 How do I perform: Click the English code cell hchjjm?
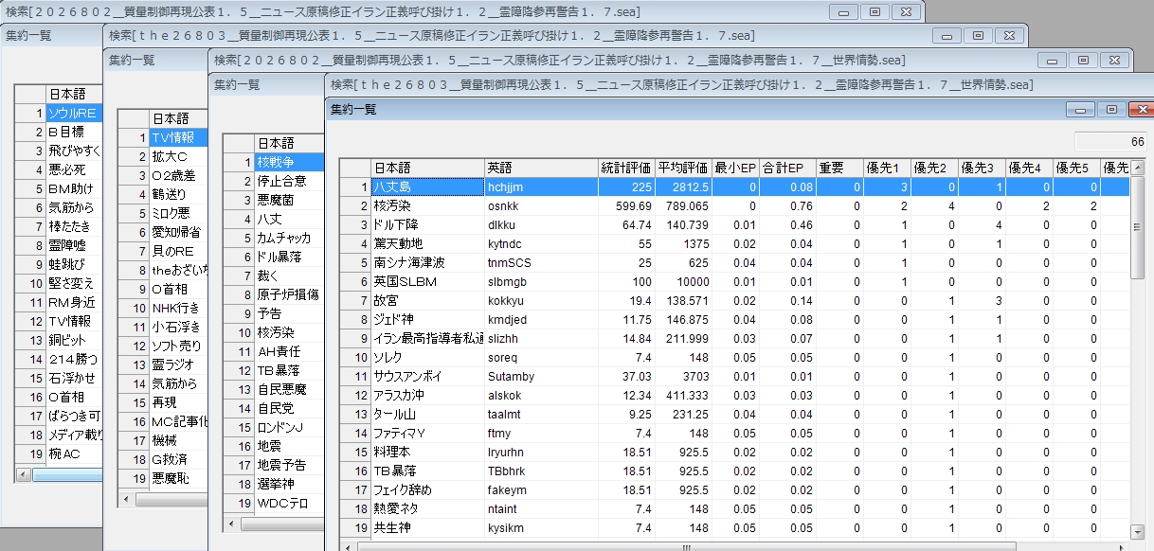[541, 187]
